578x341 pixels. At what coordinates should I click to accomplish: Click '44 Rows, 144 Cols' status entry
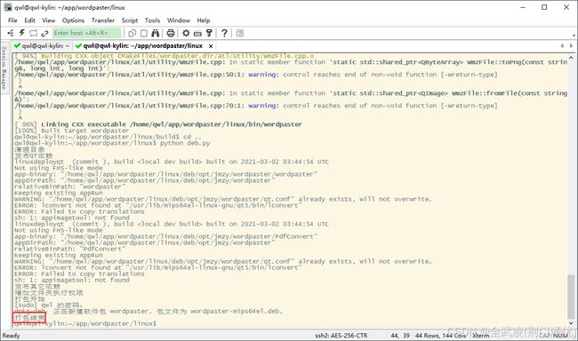tap(440, 336)
